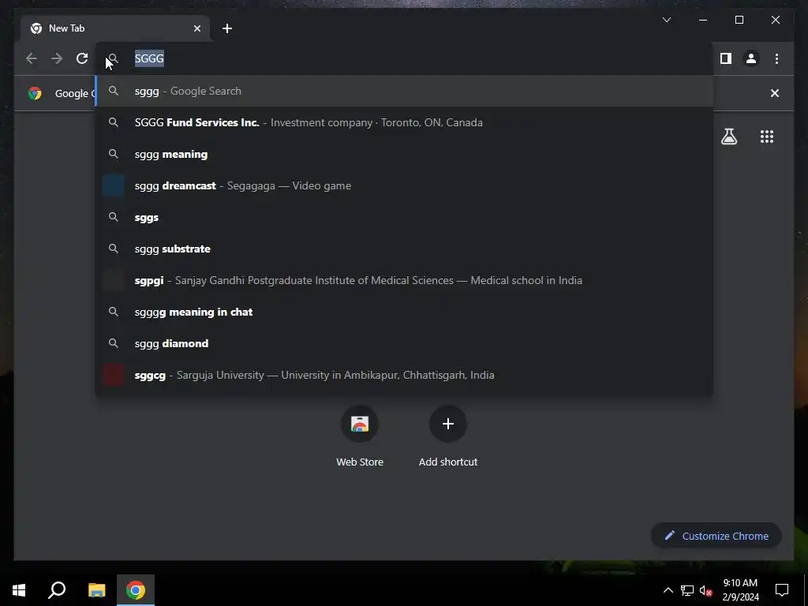Open the Chrome profile avatar
The image size is (808, 606).
click(751, 58)
